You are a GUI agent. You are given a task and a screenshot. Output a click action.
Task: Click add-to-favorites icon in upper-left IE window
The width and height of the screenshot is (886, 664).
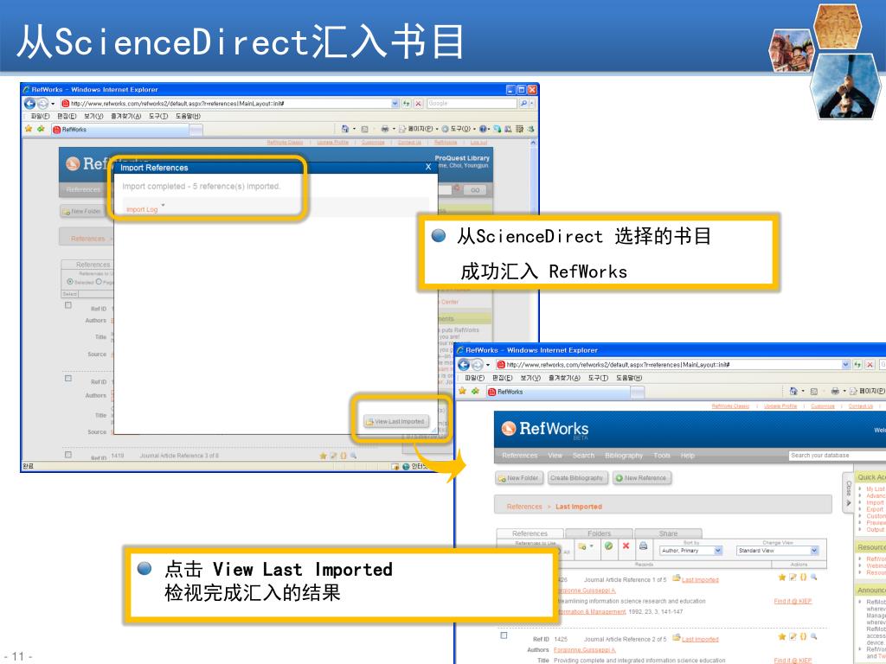click(41, 129)
